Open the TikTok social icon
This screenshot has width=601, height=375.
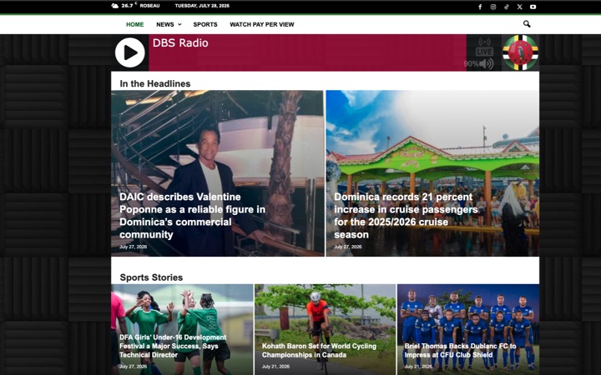[x=507, y=7]
